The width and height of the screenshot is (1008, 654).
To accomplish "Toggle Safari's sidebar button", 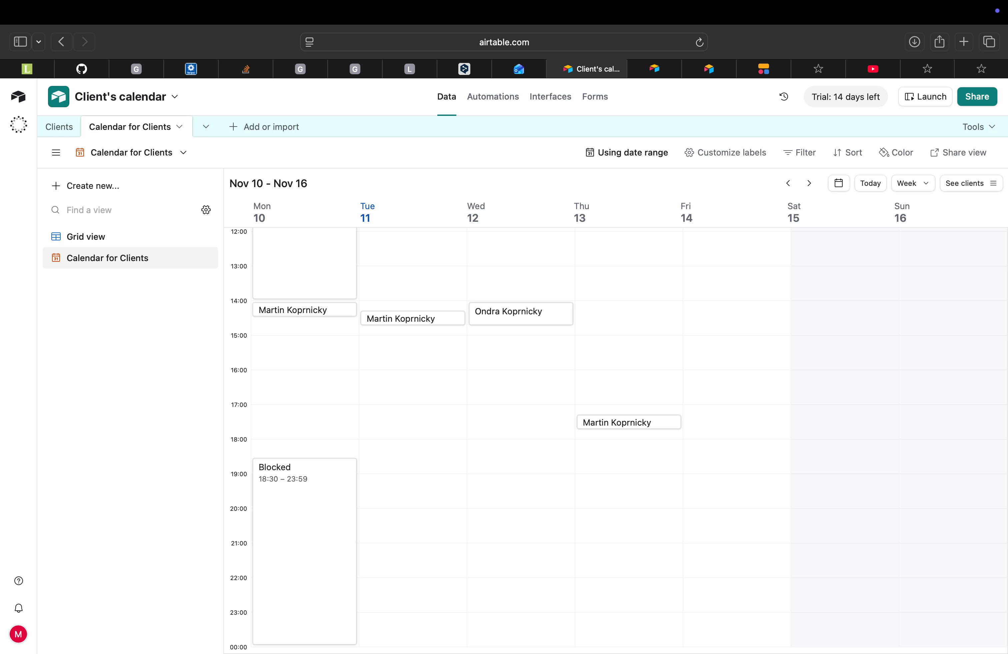I will [20, 42].
